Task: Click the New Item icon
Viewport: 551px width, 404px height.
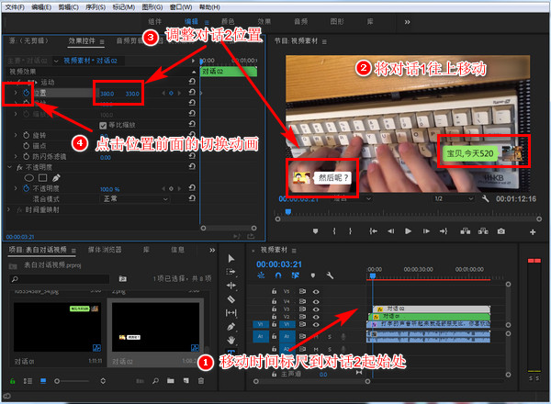Action: point(186,381)
